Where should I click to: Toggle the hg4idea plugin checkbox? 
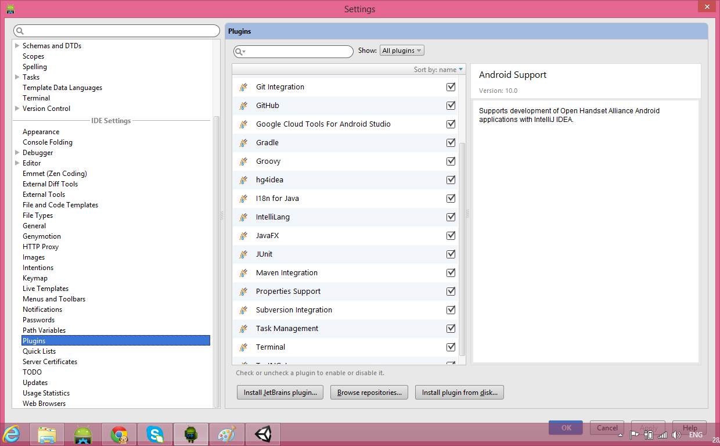tap(451, 180)
